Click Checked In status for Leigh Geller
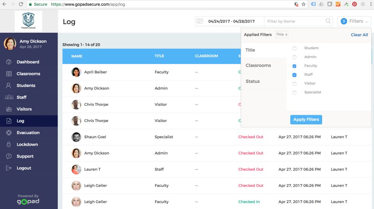Image resolution: width=374 pixels, height=209 pixels. [x=249, y=202]
